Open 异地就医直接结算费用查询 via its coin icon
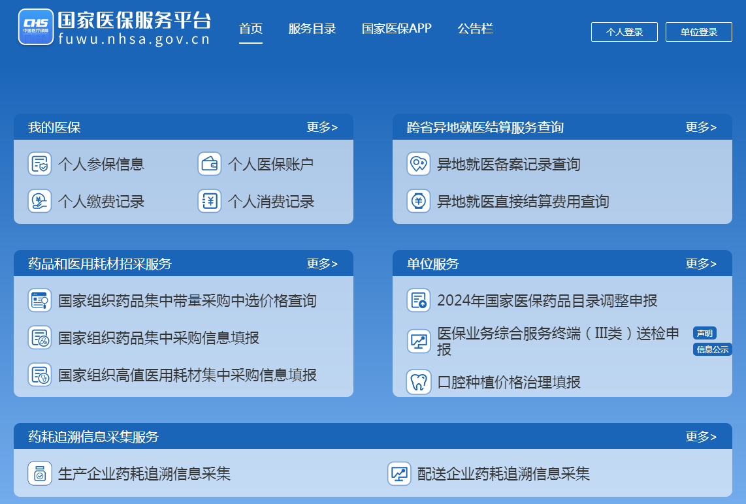Screen dimensions: 746x504 coord(418,202)
